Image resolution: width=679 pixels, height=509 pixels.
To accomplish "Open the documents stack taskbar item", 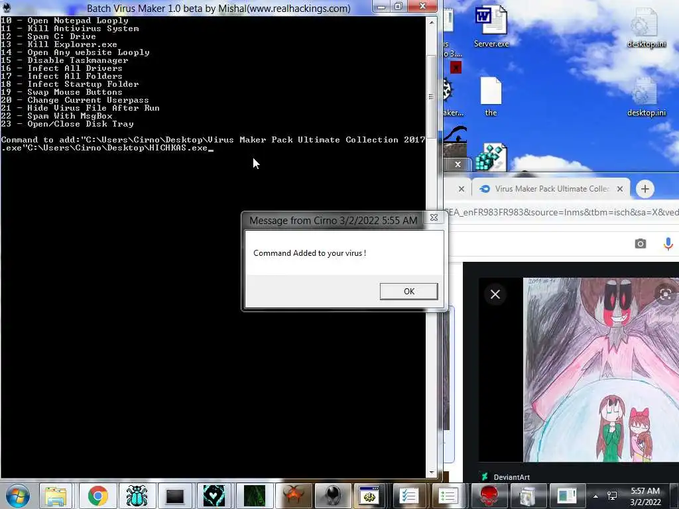I will (527, 496).
